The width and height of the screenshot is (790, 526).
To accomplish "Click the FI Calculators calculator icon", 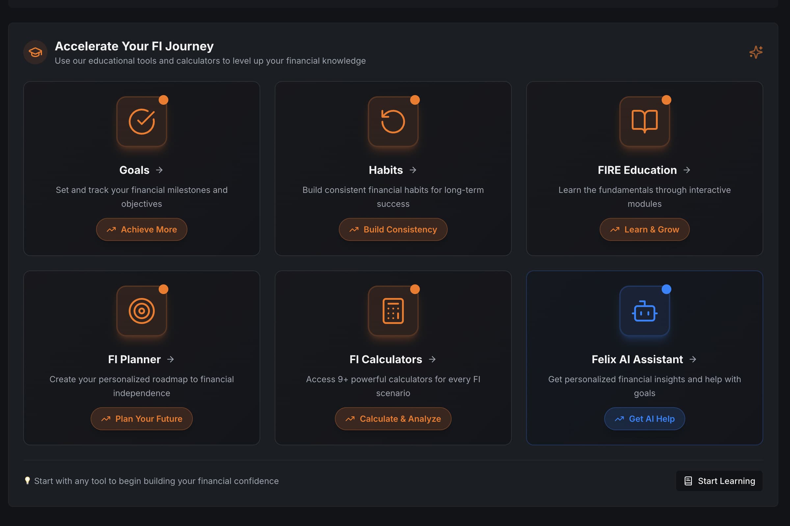I will pyautogui.click(x=393, y=311).
